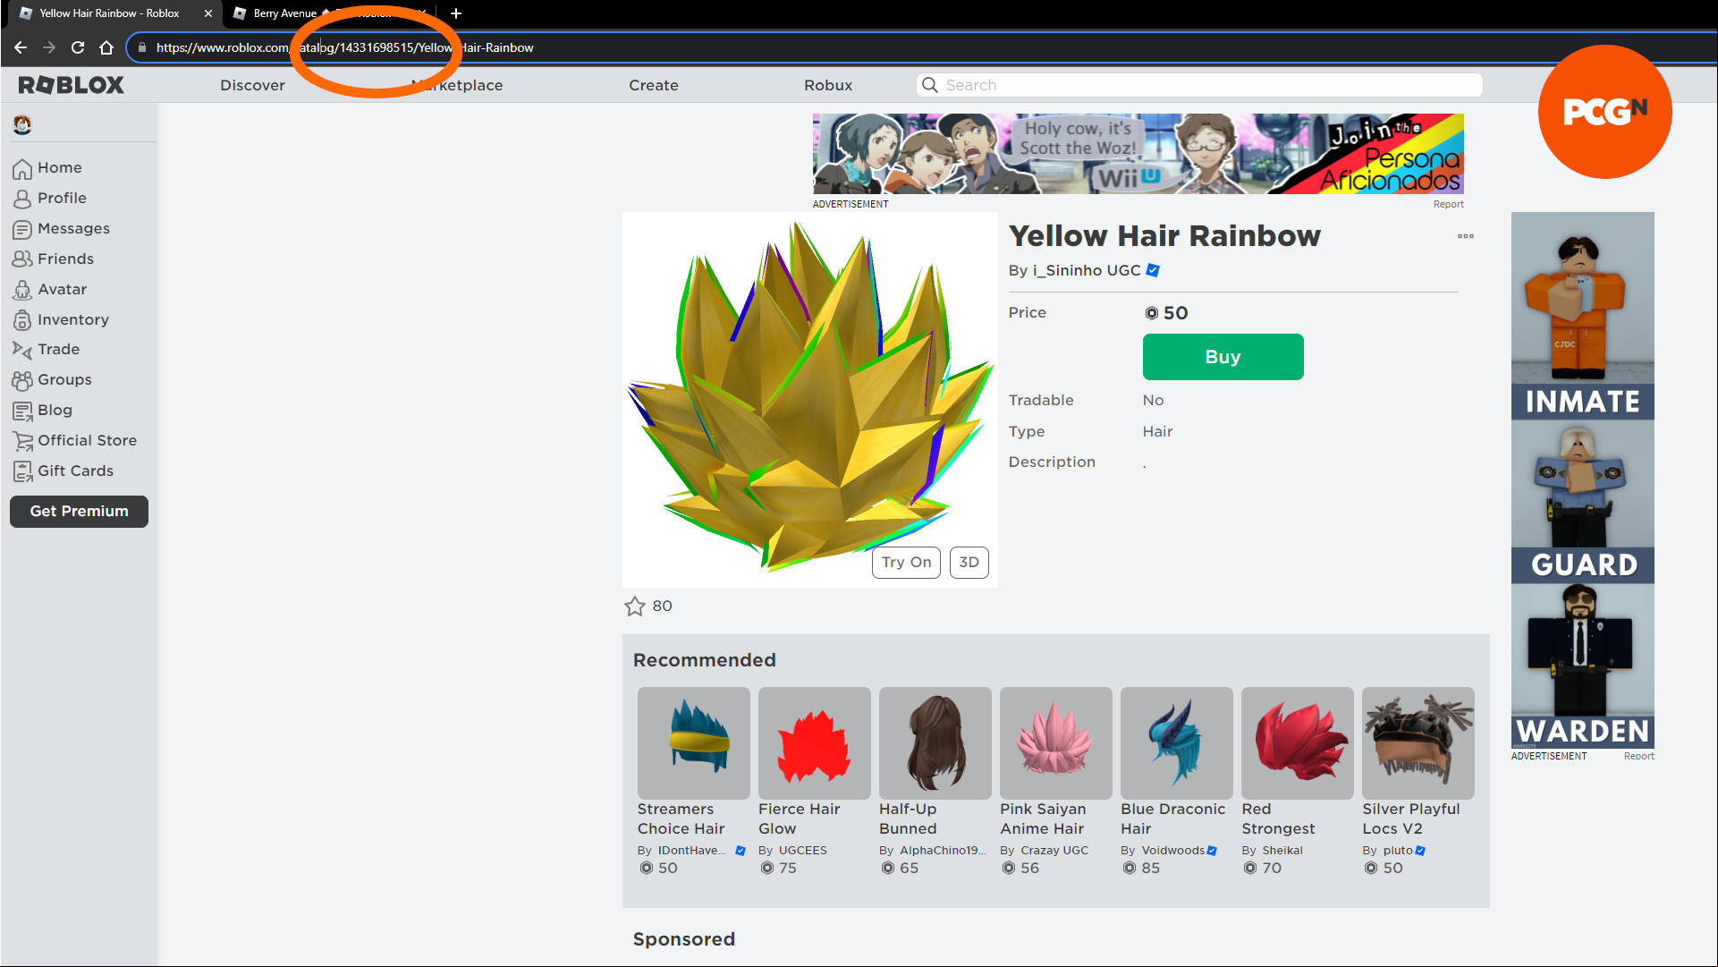
Task: Open Official Store in the sidebar
Action: pyautogui.click(x=75, y=440)
